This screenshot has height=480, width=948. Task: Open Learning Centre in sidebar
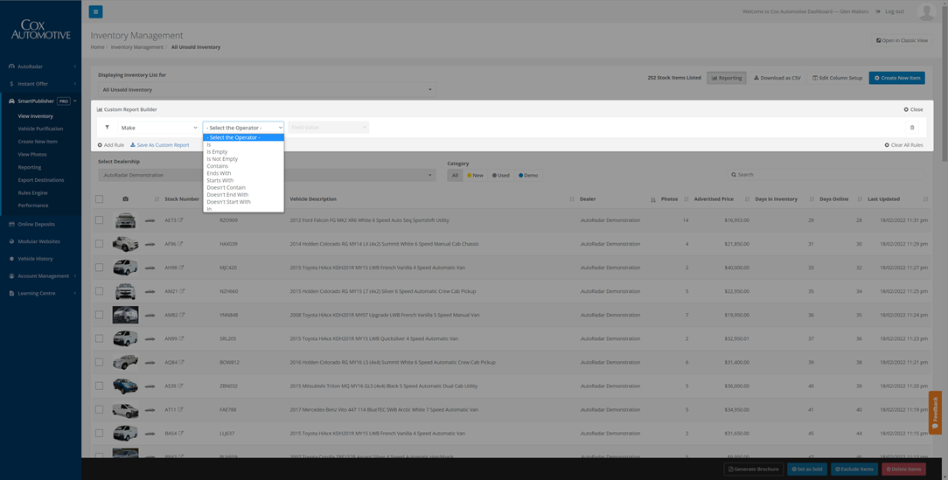pos(40,293)
